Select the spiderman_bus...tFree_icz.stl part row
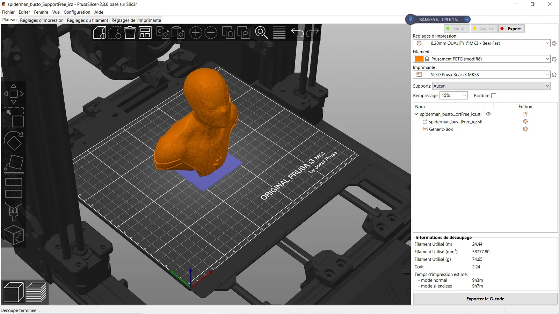This screenshot has width=559, height=314. pyautogui.click(x=456, y=122)
